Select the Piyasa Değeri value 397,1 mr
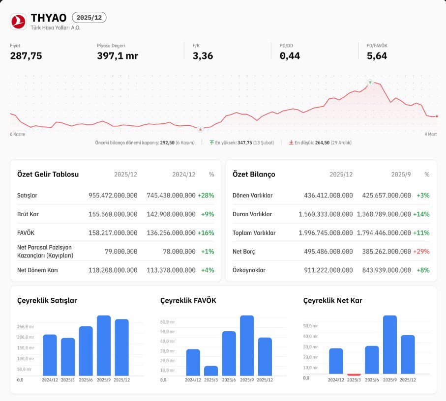Image resolution: width=446 pixels, height=401 pixels. (x=118, y=56)
